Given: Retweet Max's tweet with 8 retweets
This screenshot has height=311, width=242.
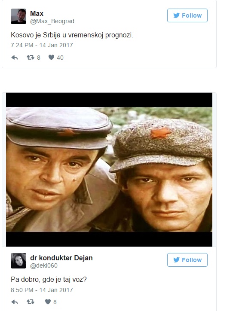Looking at the screenshot, I should pos(31,58).
